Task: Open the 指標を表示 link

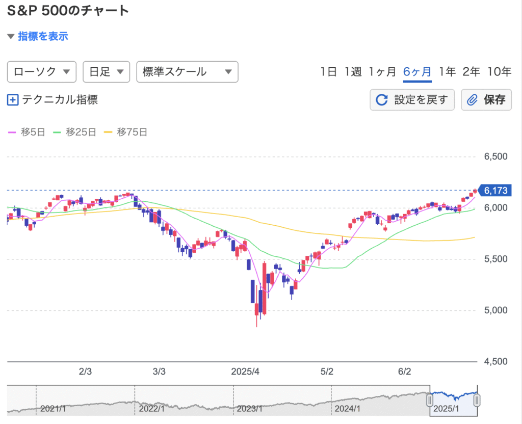Action: pyautogui.click(x=43, y=36)
